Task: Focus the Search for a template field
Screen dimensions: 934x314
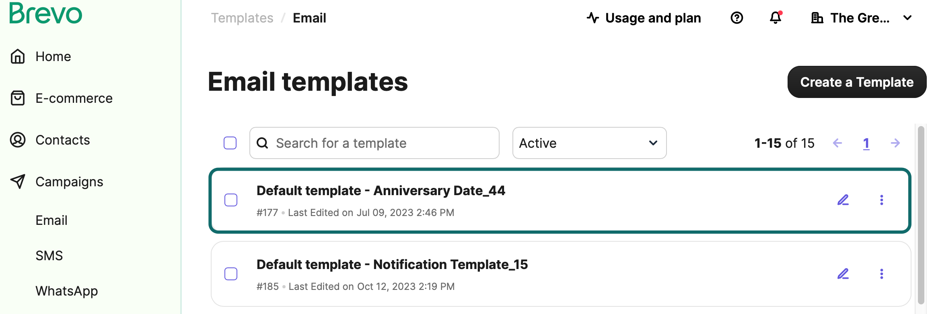Action: point(374,143)
